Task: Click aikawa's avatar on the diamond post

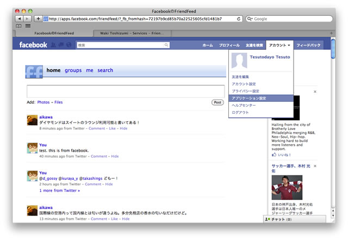Action: click(x=32, y=120)
